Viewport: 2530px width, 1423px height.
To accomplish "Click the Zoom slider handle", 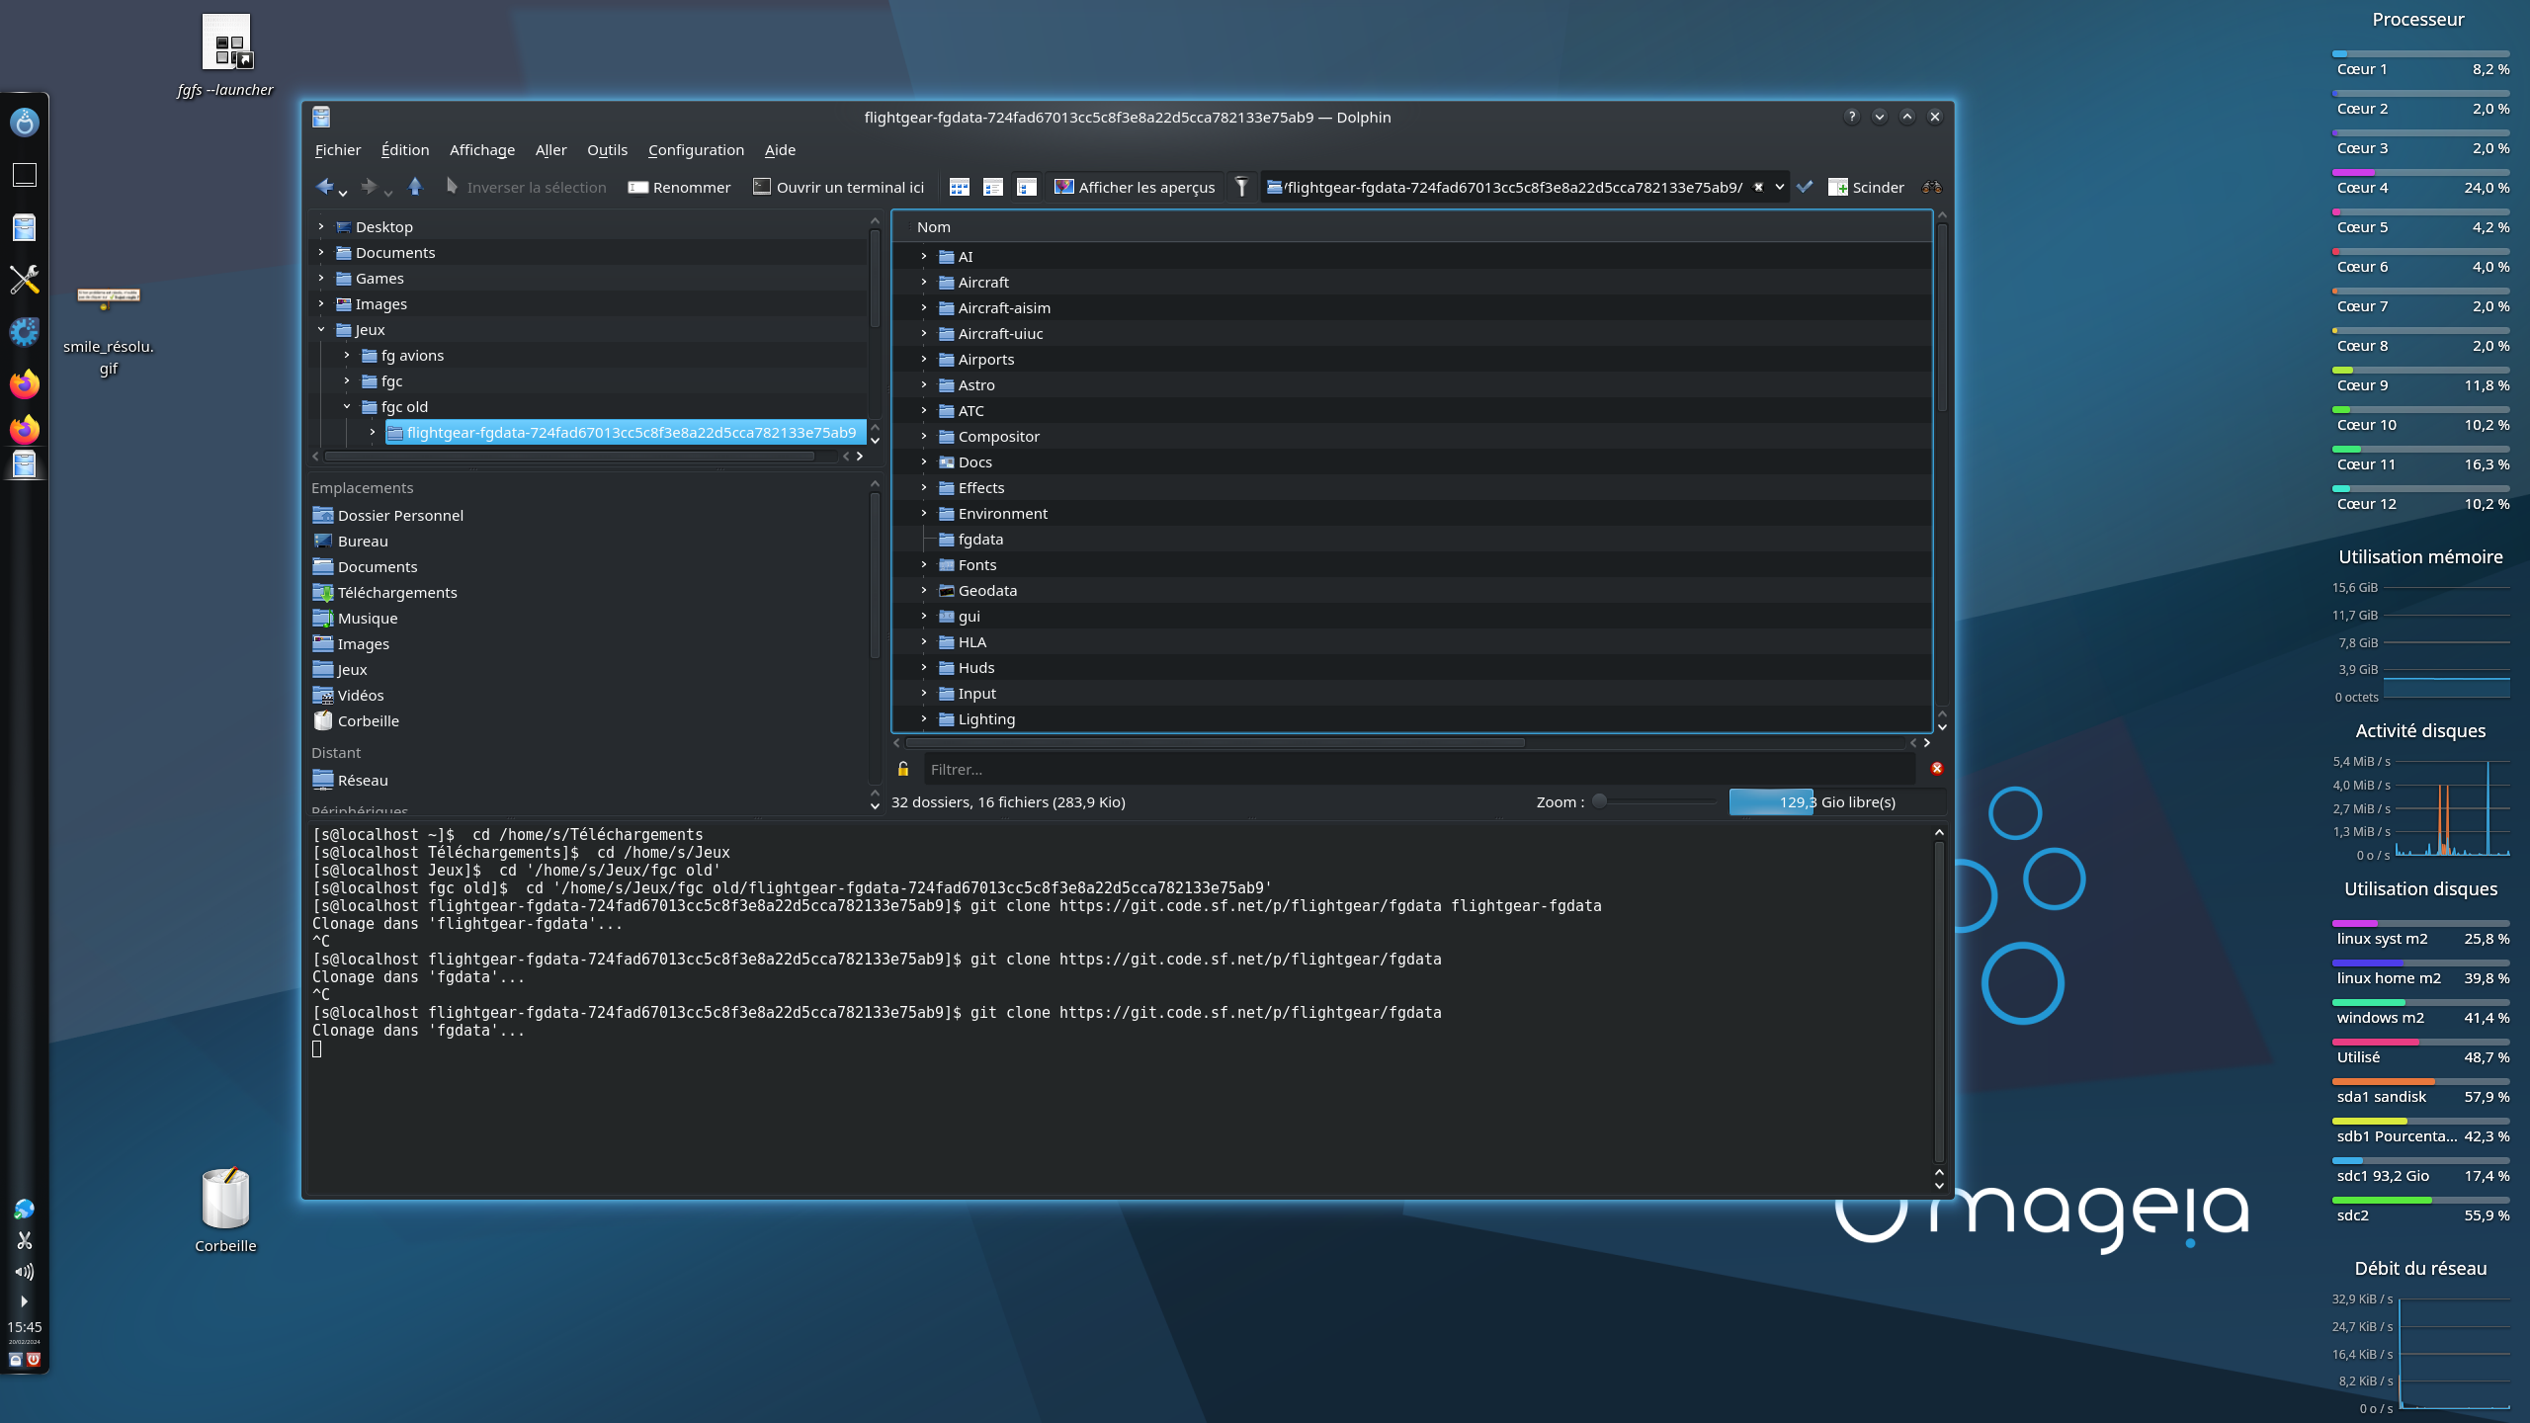I will (1599, 801).
